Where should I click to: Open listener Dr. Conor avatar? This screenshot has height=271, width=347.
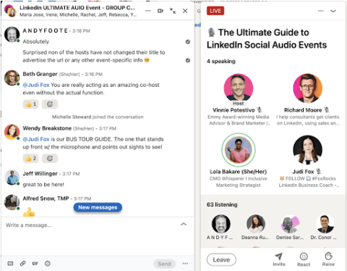[325, 224]
